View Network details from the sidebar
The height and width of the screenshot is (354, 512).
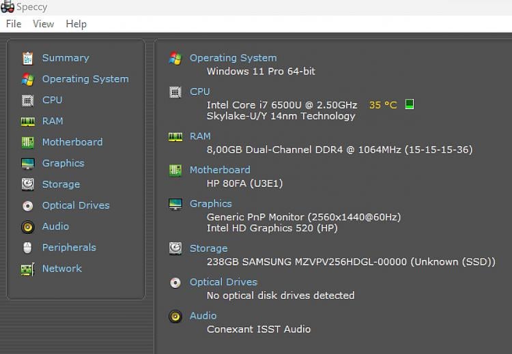click(62, 269)
